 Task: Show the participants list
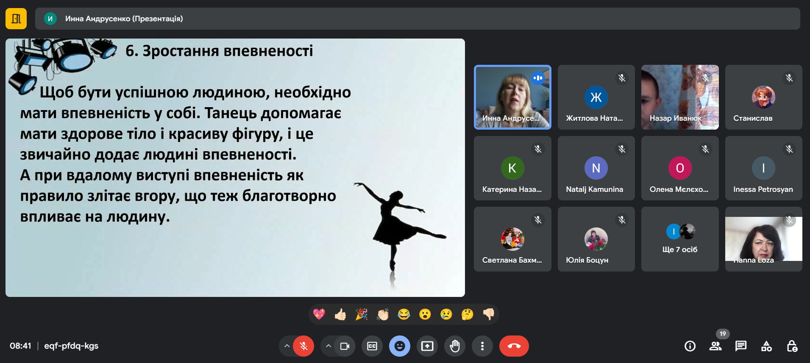click(x=715, y=346)
